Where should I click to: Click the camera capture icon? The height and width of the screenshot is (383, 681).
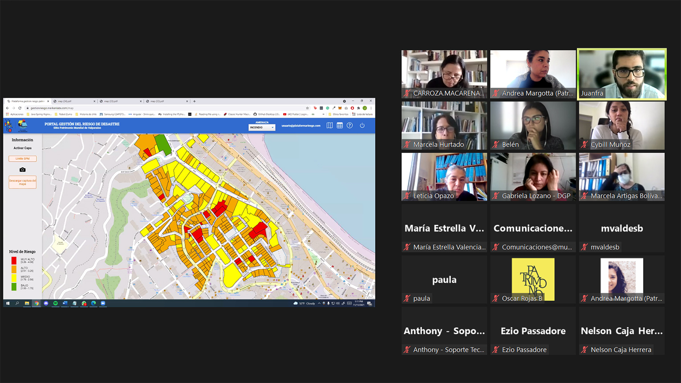point(22,170)
